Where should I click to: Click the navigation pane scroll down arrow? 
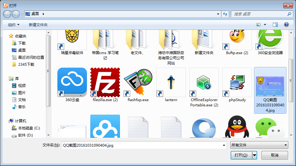point(48,135)
